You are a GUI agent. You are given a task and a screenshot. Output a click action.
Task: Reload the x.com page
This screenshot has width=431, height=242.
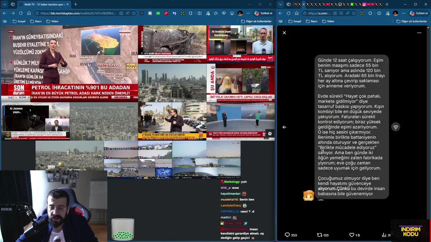click(289, 13)
